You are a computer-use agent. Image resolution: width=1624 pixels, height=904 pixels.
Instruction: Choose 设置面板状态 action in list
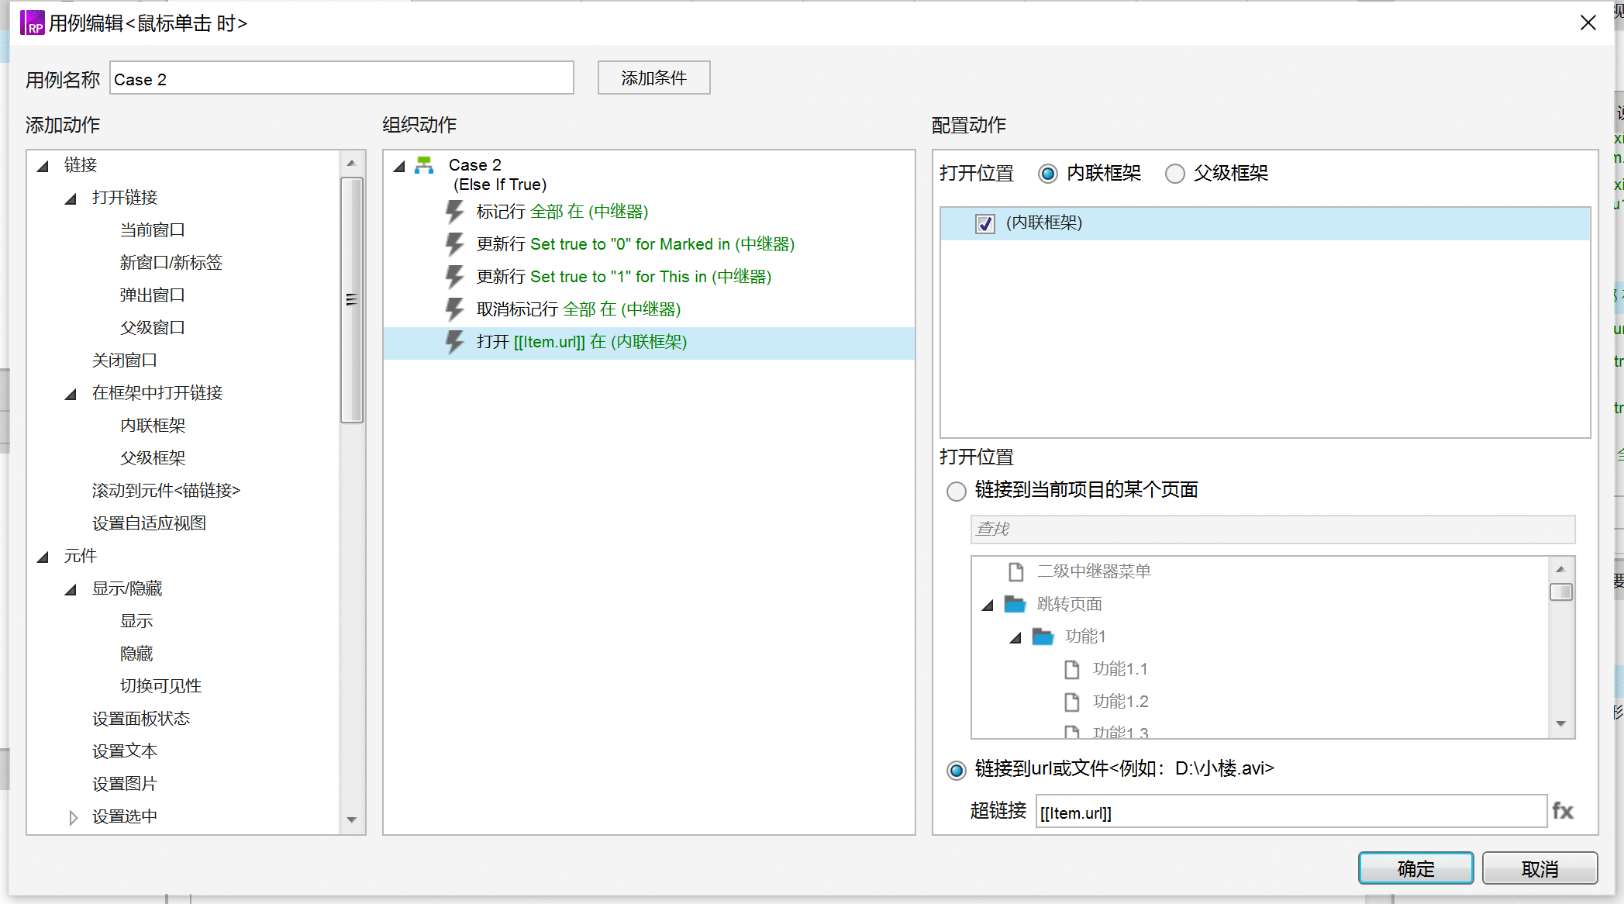tap(141, 719)
